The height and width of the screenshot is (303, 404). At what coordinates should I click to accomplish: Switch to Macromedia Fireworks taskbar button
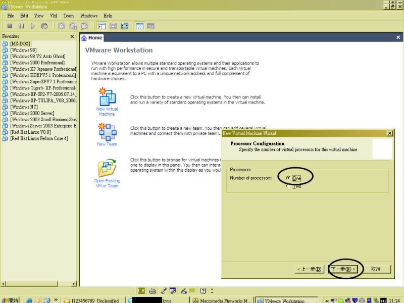222,300
